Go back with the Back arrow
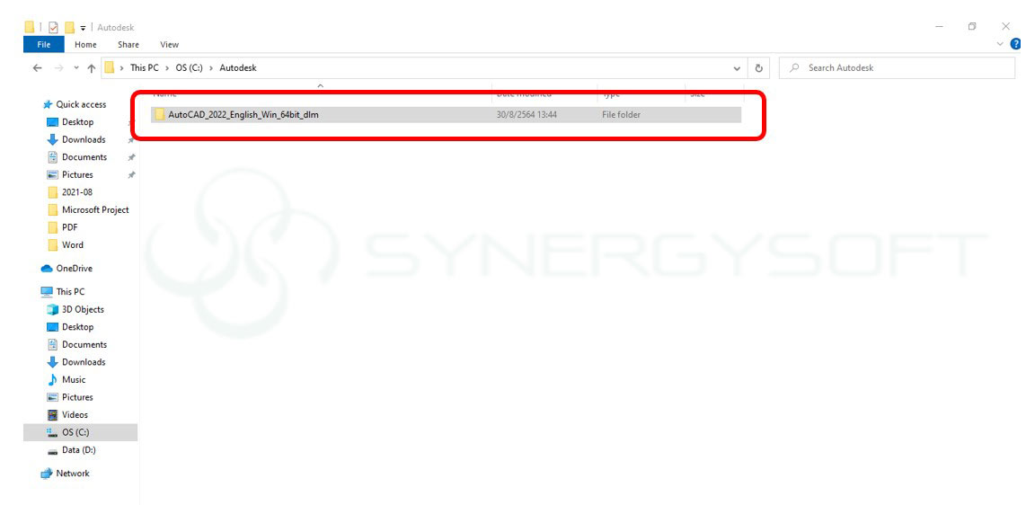This screenshot has height=505, width=1035. (38, 68)
